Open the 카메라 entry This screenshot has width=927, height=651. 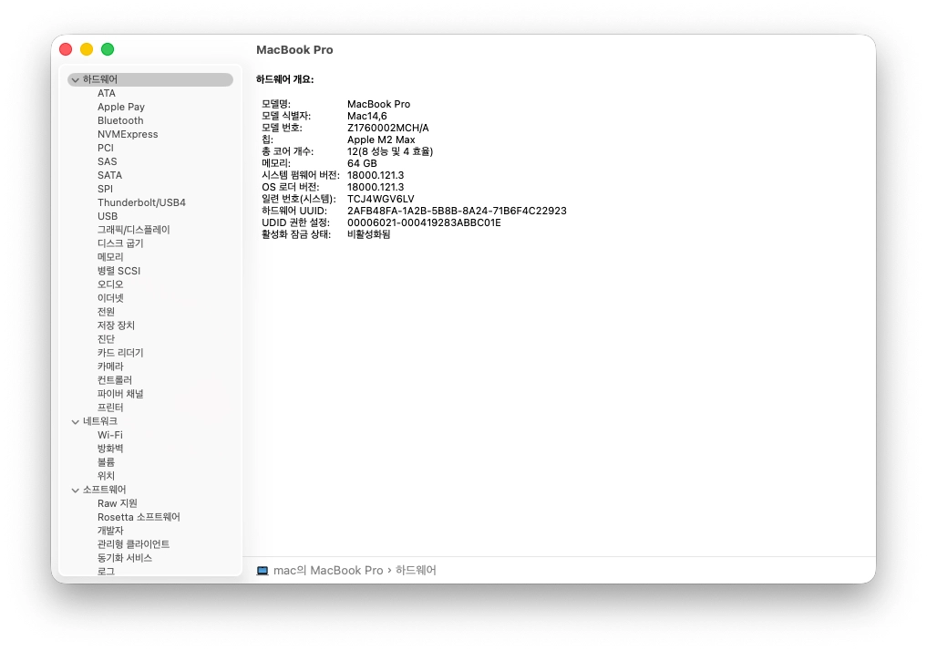[x=110, y=366]
